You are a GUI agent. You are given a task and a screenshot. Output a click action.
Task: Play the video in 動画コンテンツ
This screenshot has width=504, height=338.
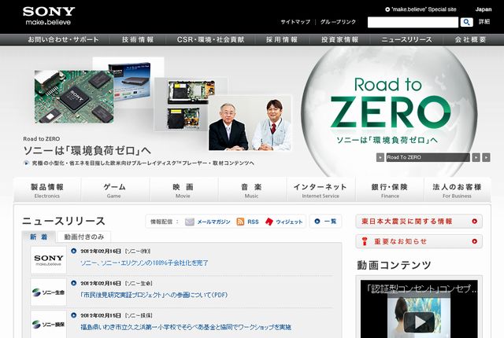(419, 322)
